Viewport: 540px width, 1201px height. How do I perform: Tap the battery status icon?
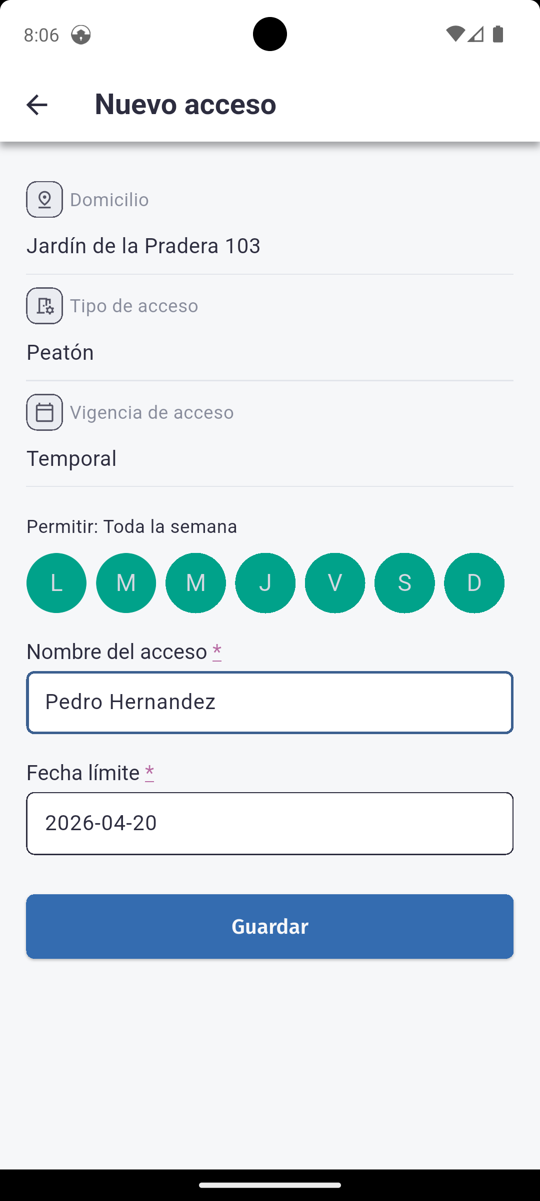pos(498,34)
